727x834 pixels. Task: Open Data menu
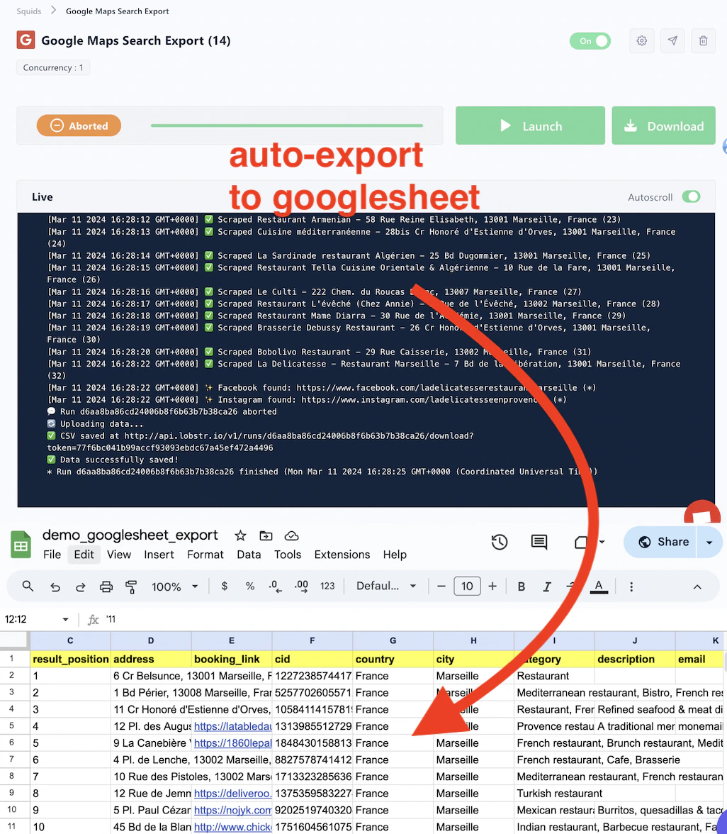249,555
